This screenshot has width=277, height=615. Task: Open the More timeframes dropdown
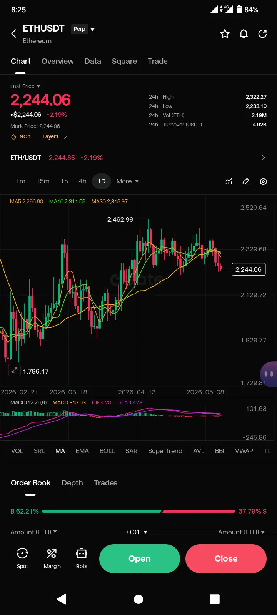click(128, 181)
